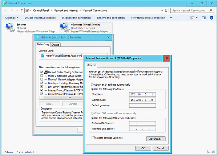
Task: Click Diagnose this connection in toolbar
Action: 76,17
